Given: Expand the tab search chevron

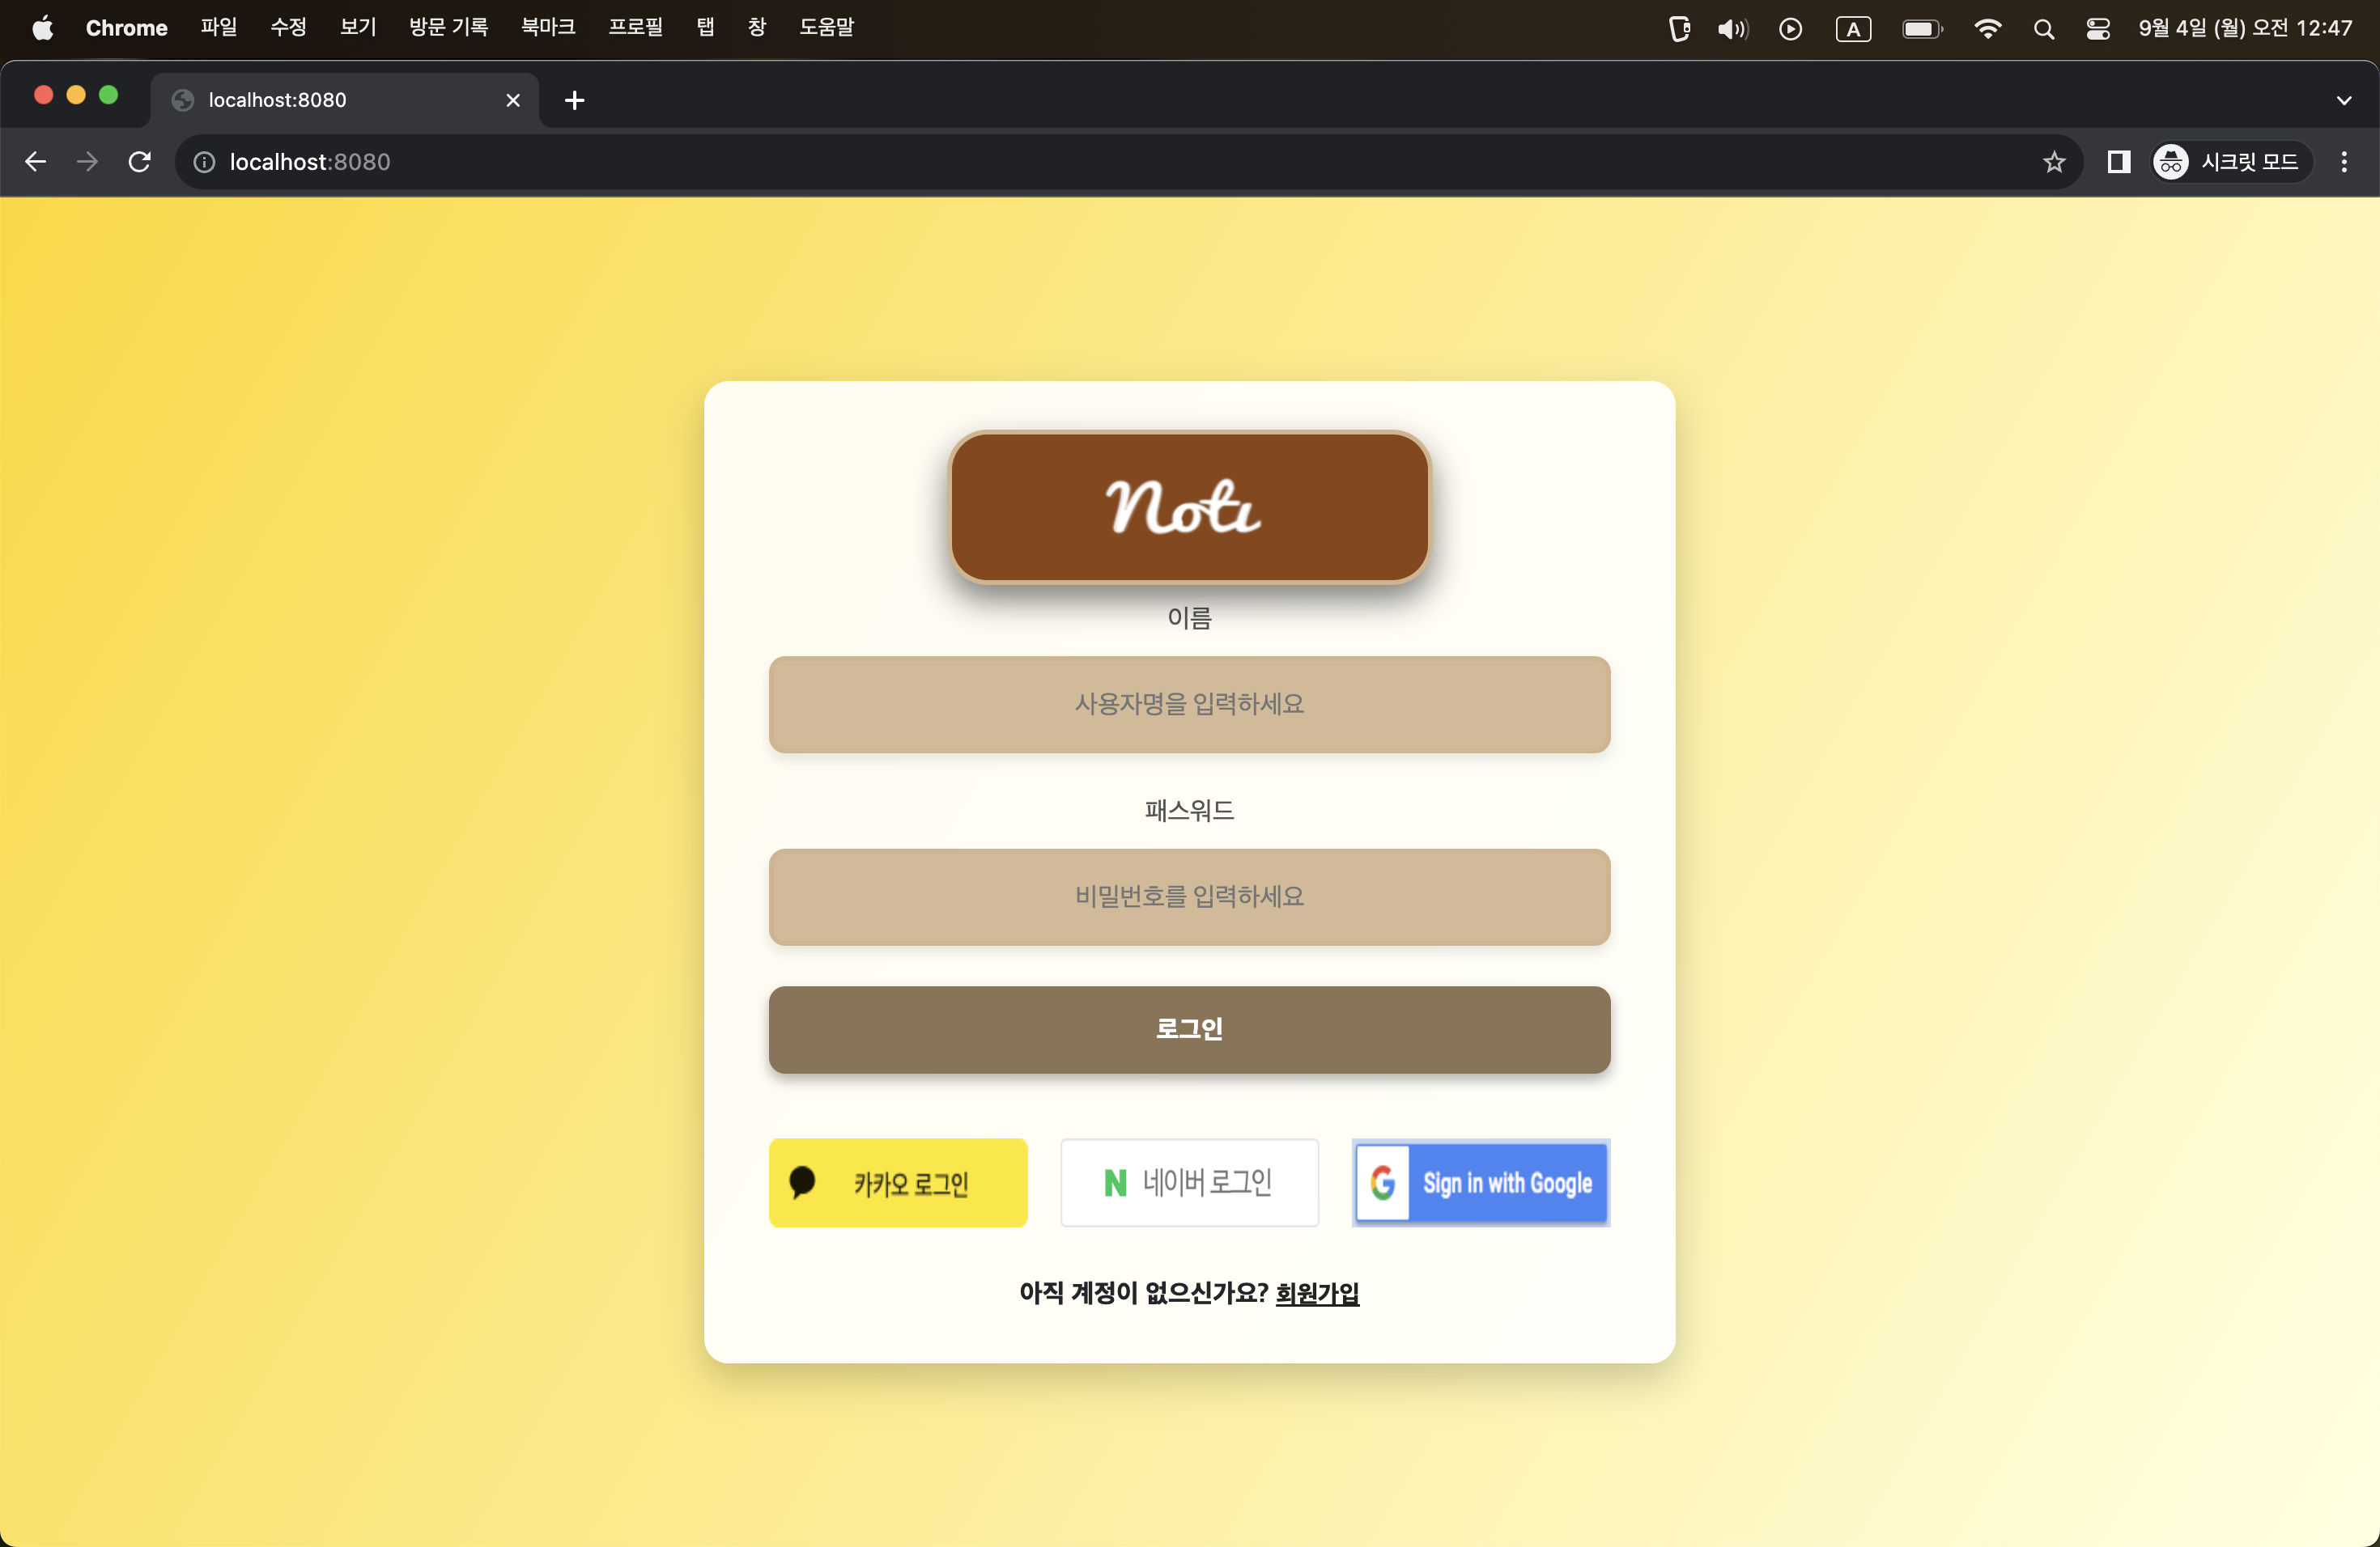Looking at the screenshot, I should pyautogui.click(x=2344, y=100).
